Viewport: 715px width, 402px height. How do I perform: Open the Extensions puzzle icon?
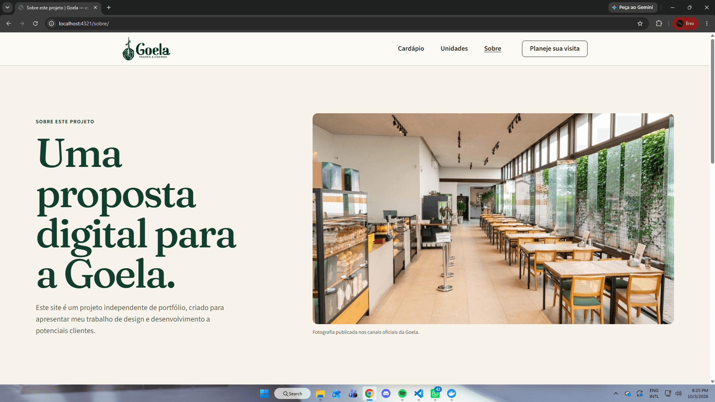pyautogui.click(x=659, y=23)
